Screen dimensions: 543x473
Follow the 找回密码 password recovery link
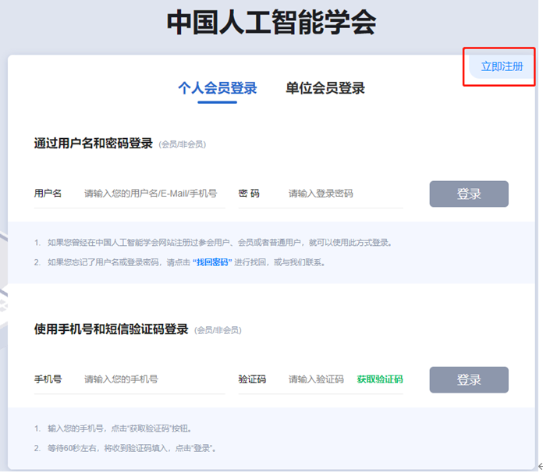coord(211,262)
